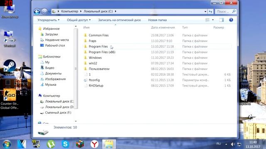Viewport: 266px width, 149px height.
Task: Click the volume speaker tray icon
Action: coord(233,144)
